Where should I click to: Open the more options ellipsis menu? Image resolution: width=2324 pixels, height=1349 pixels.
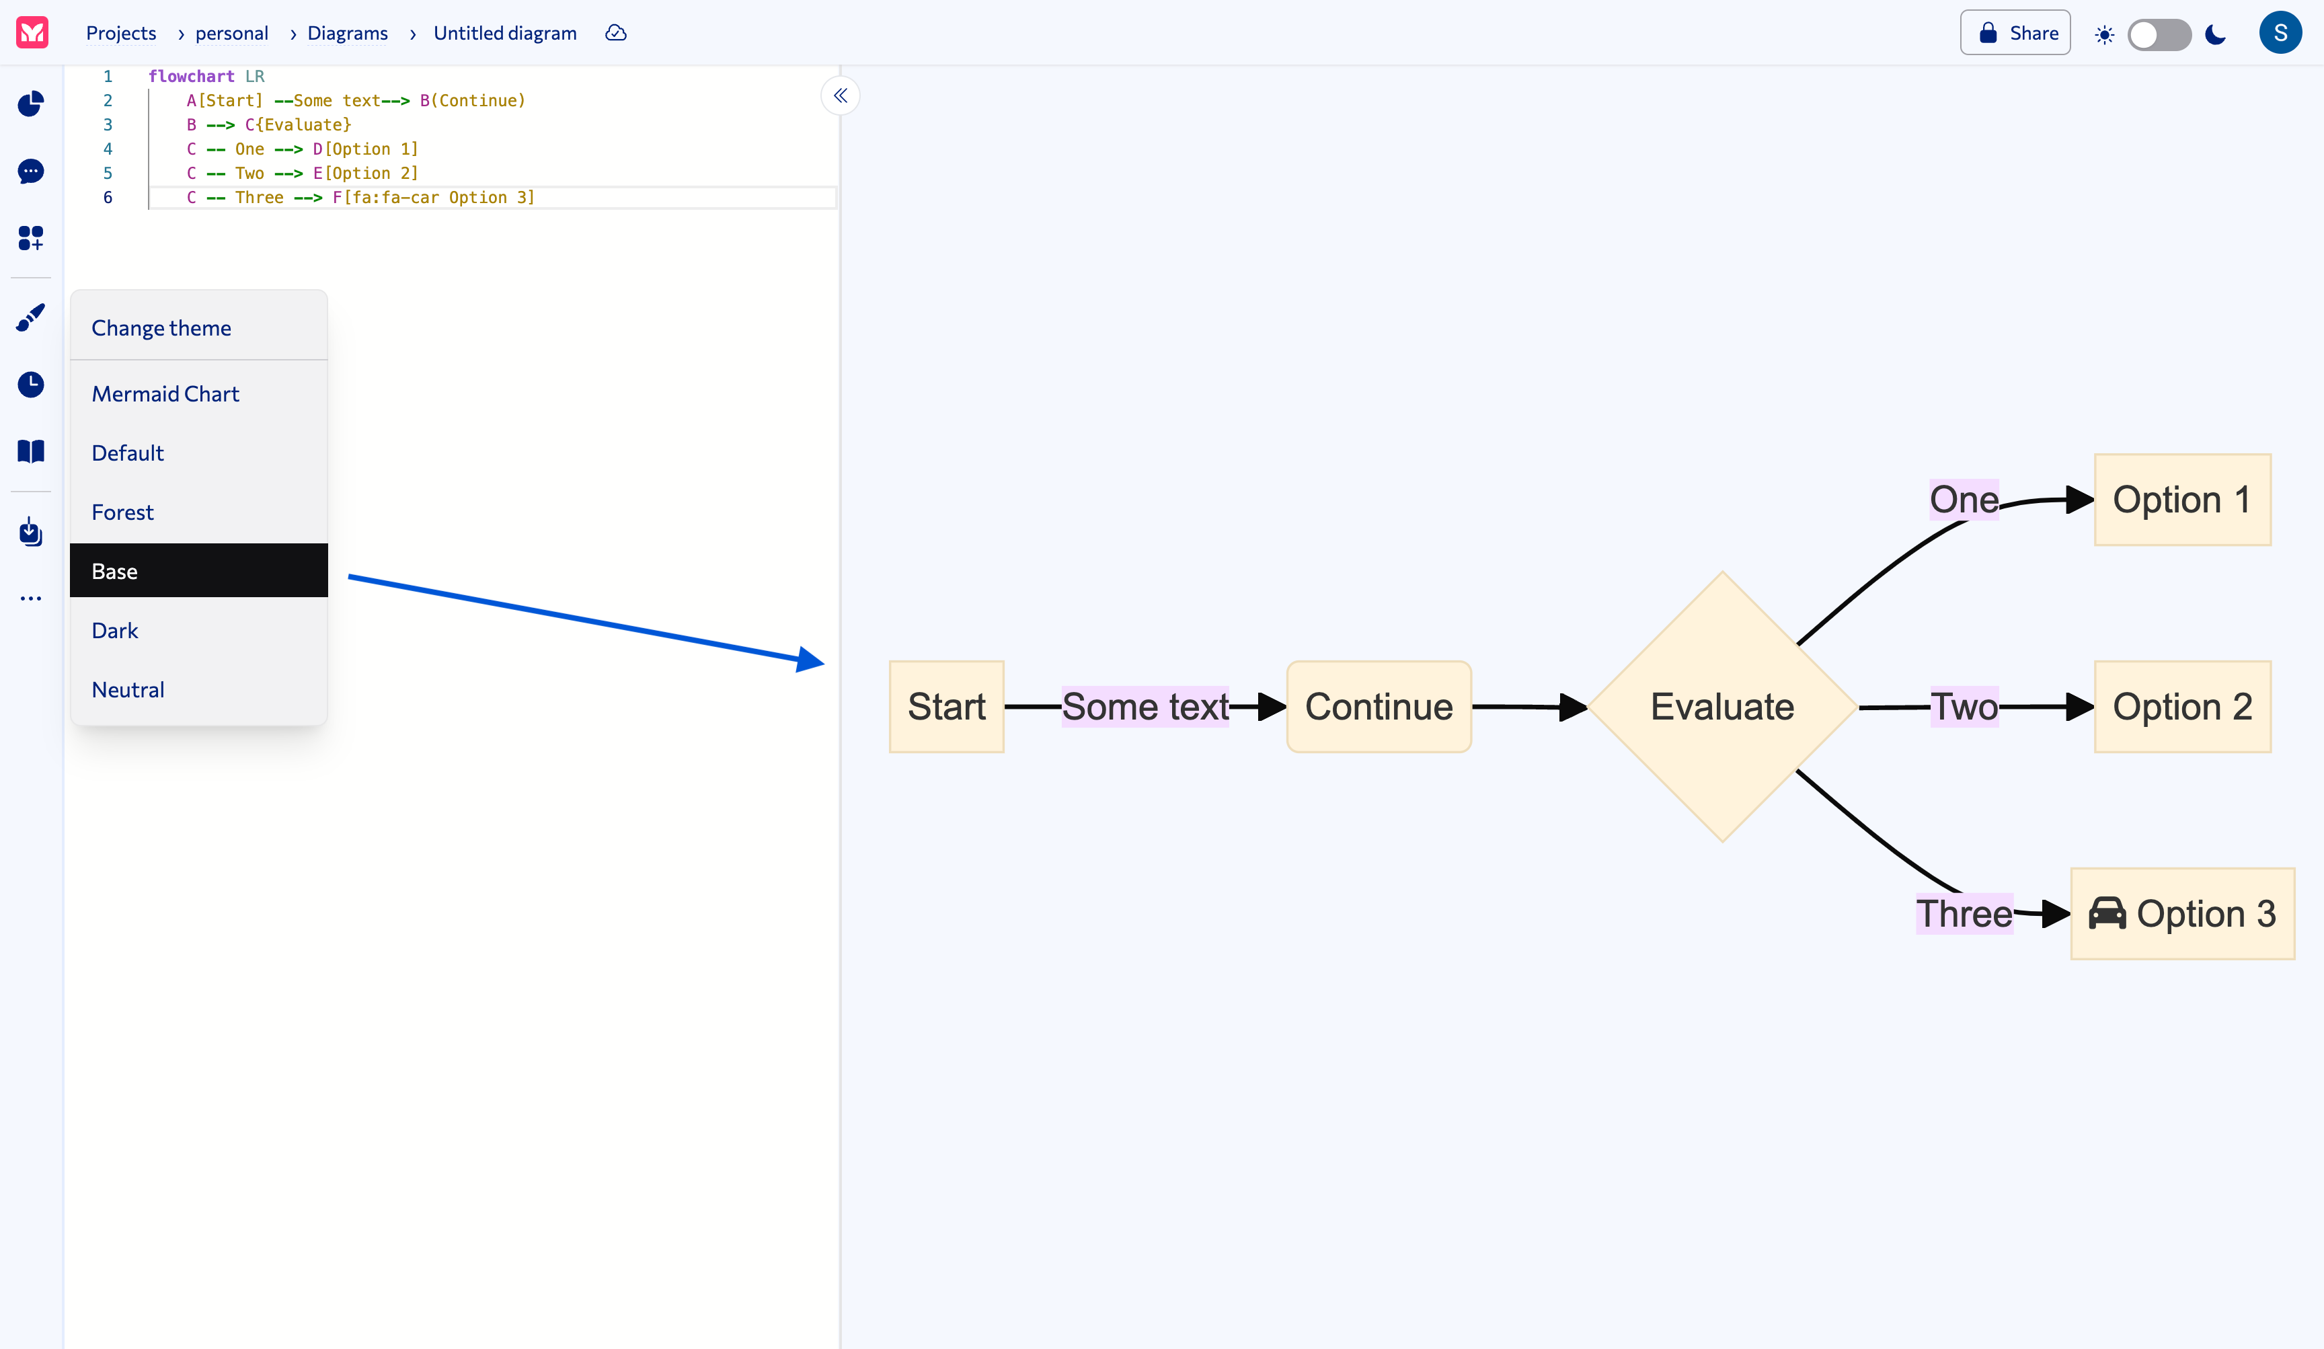(x=30, y=598)
